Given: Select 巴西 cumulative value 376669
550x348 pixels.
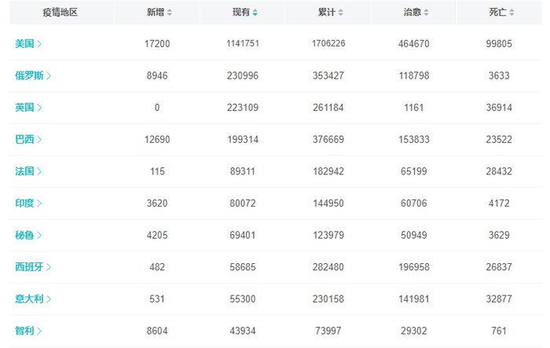Looking at the screenshot, I should click(328, 140).
